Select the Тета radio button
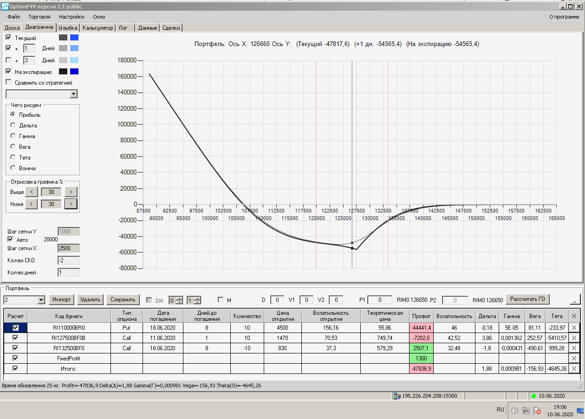Image resolution: width=585 pixels, height=419 pixels. tap(13, 157)
